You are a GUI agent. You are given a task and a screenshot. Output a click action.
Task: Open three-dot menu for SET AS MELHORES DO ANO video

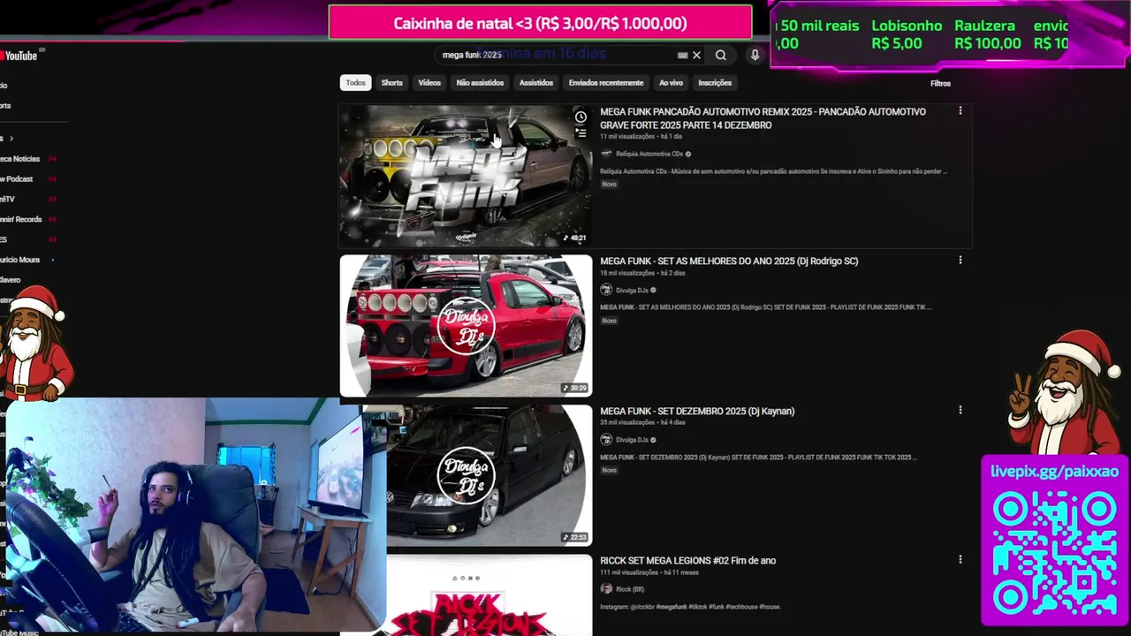pos(960,261)
